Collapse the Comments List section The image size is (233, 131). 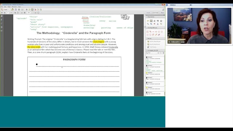(x=147, y=51)
